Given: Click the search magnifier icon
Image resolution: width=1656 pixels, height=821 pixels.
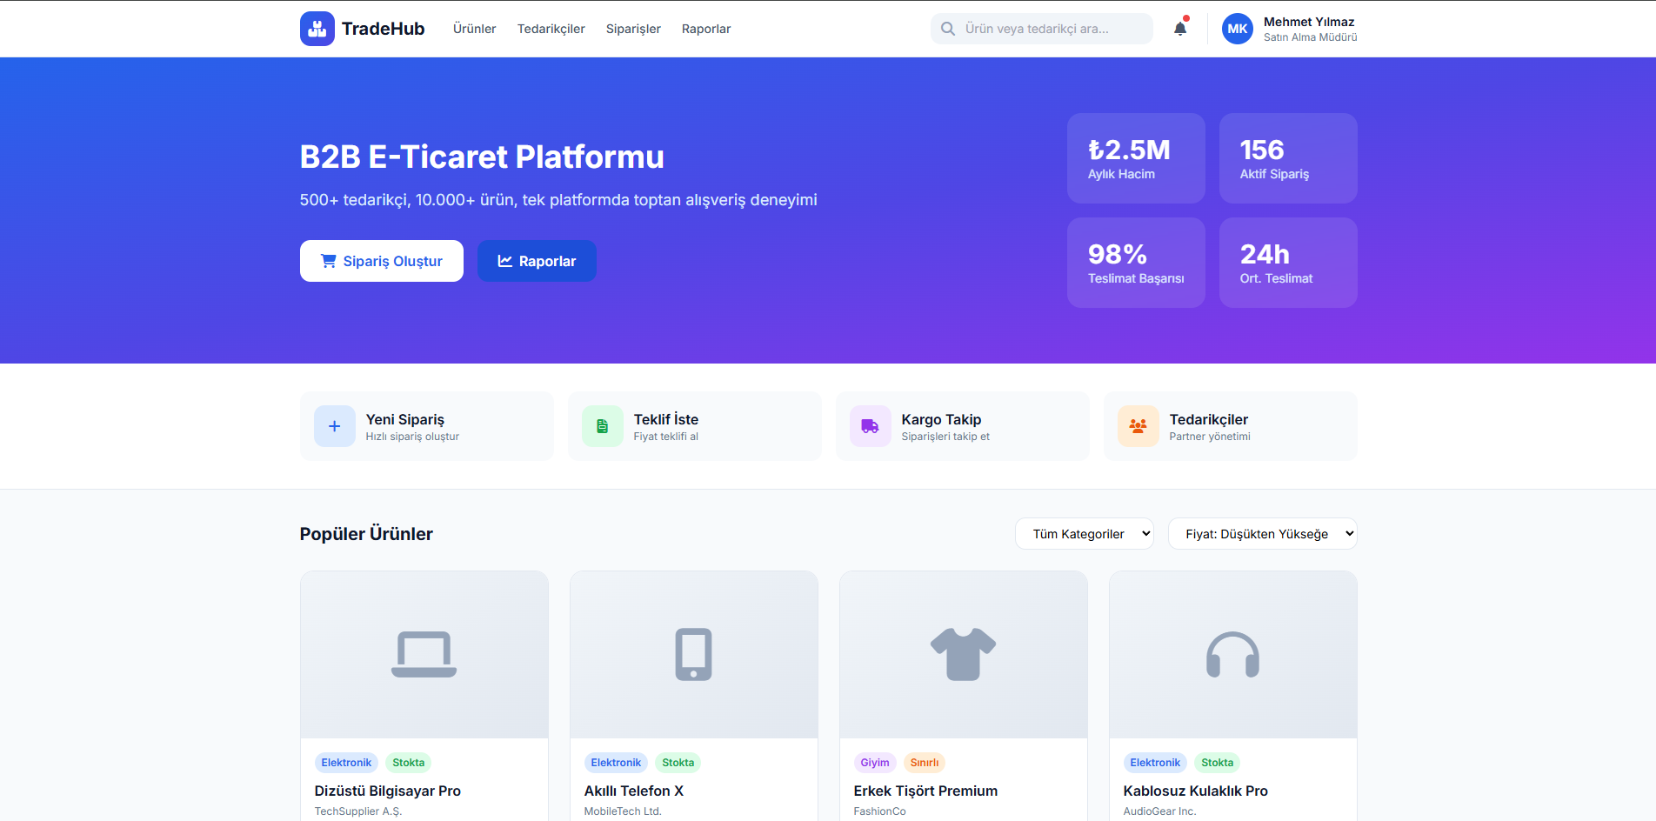Looking at the screenshot, I should pyautogui.click(x=948, y=29).
